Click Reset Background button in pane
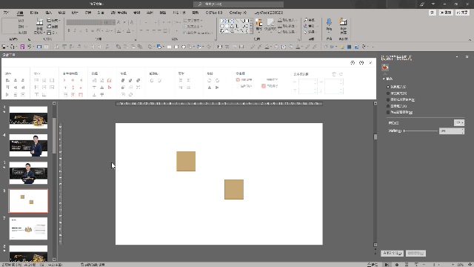Screen dimensions: 474x267 point(415,253)
